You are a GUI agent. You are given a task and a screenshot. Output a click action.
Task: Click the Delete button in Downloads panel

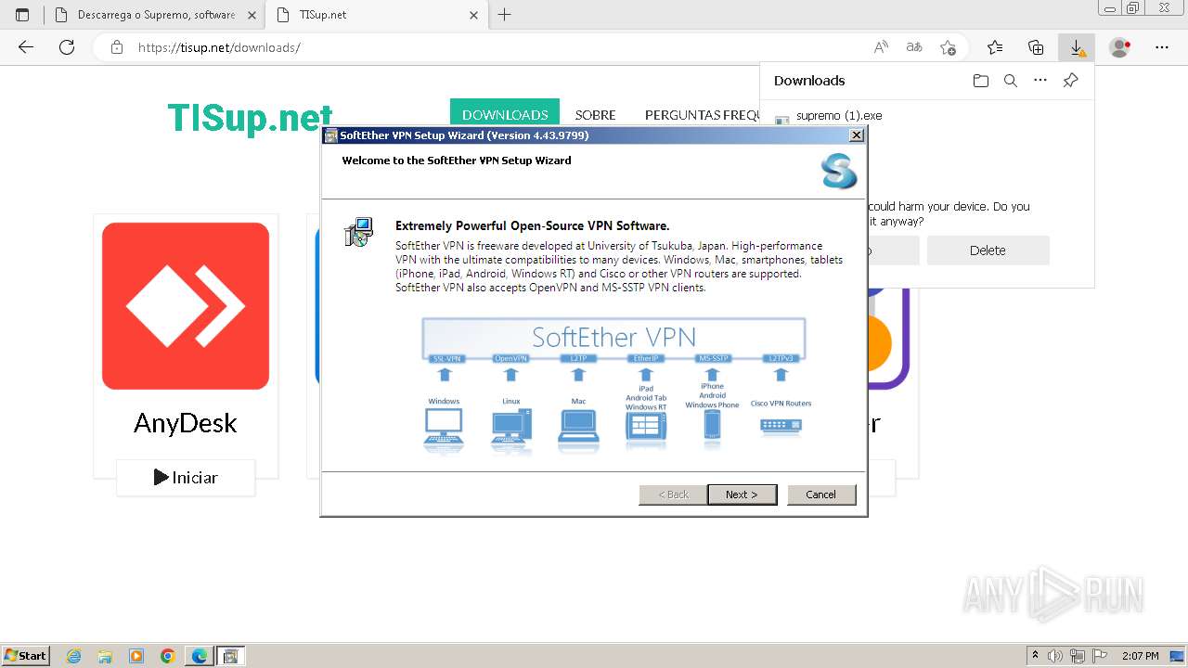[988, 250]
